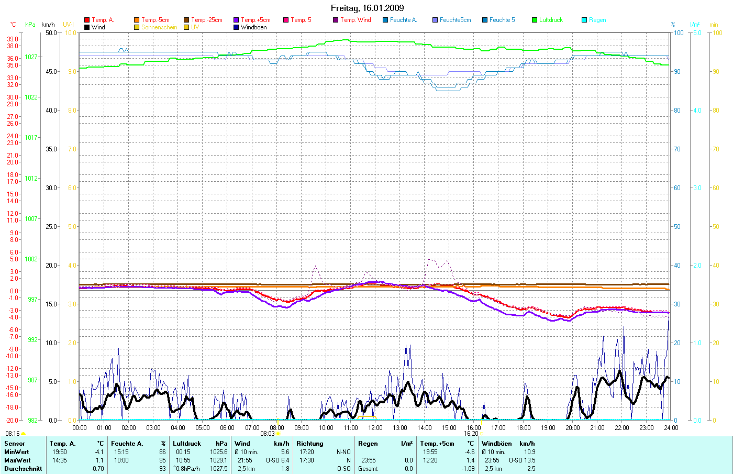Select the Feuchte5cm legend label
Viewport: 733px width, 474px height.
(x=455, y=20)
